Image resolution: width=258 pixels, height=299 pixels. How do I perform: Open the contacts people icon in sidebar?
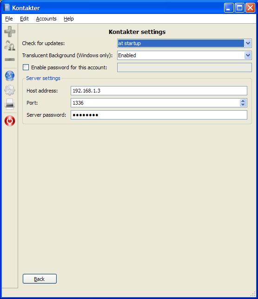(x=10, y=46)
